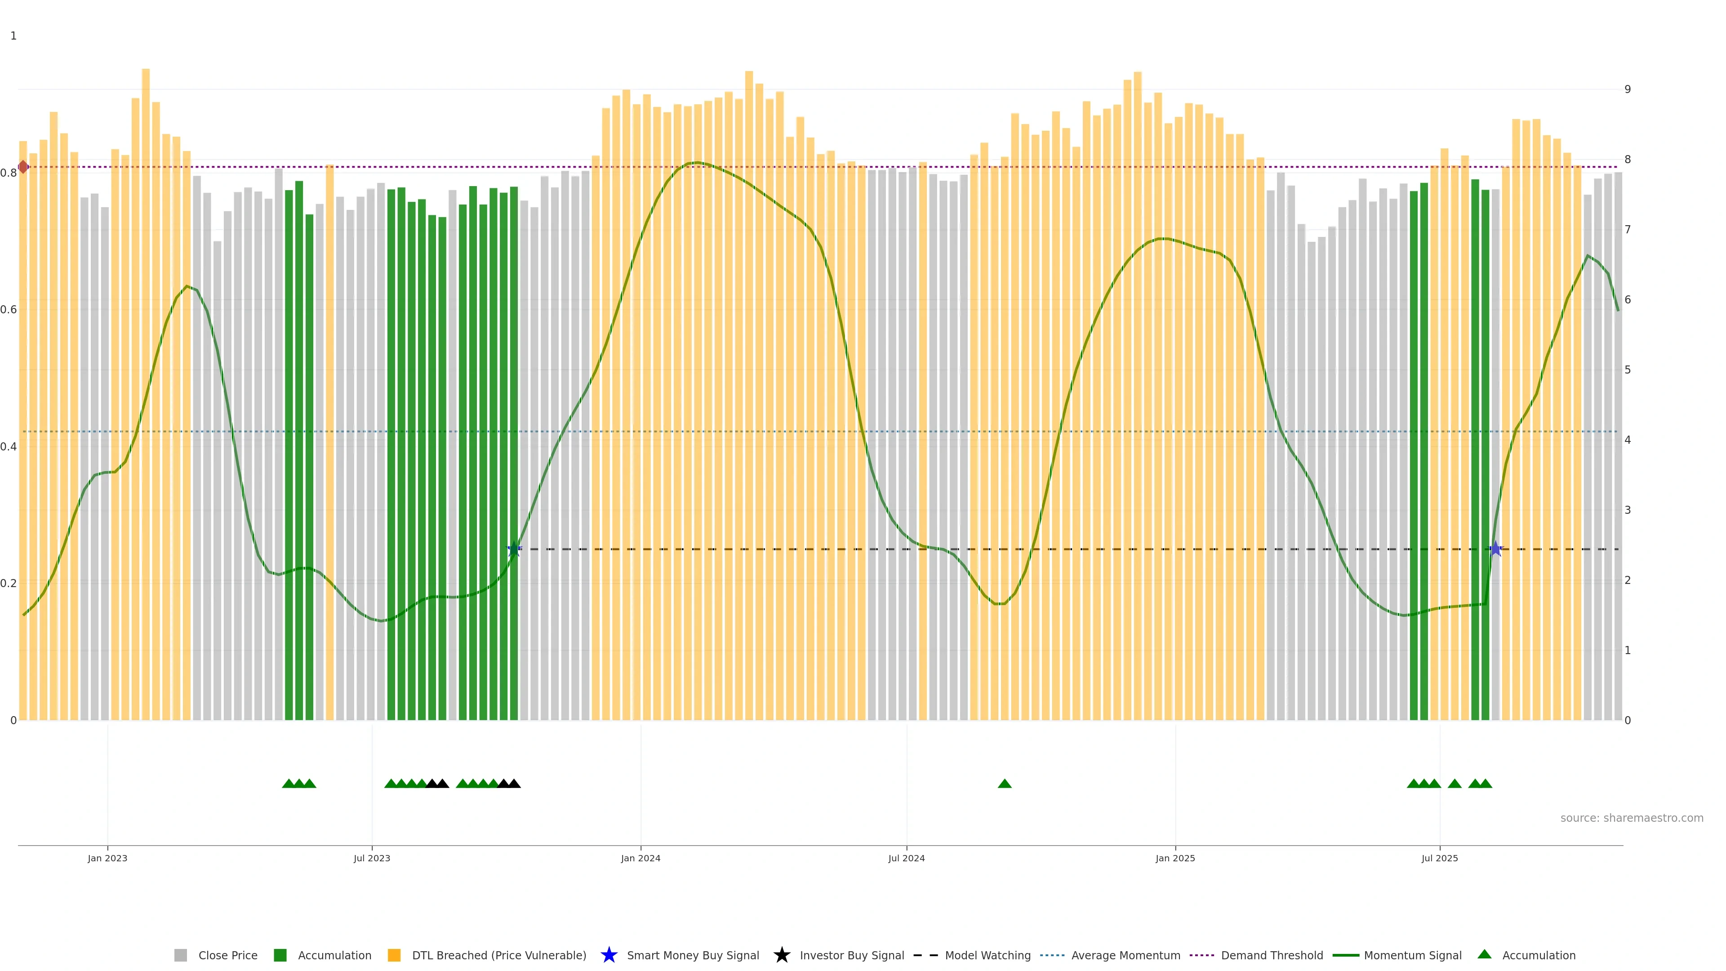
Task: Click the orange DTL Breached color swatch
Action: [394, 955]
